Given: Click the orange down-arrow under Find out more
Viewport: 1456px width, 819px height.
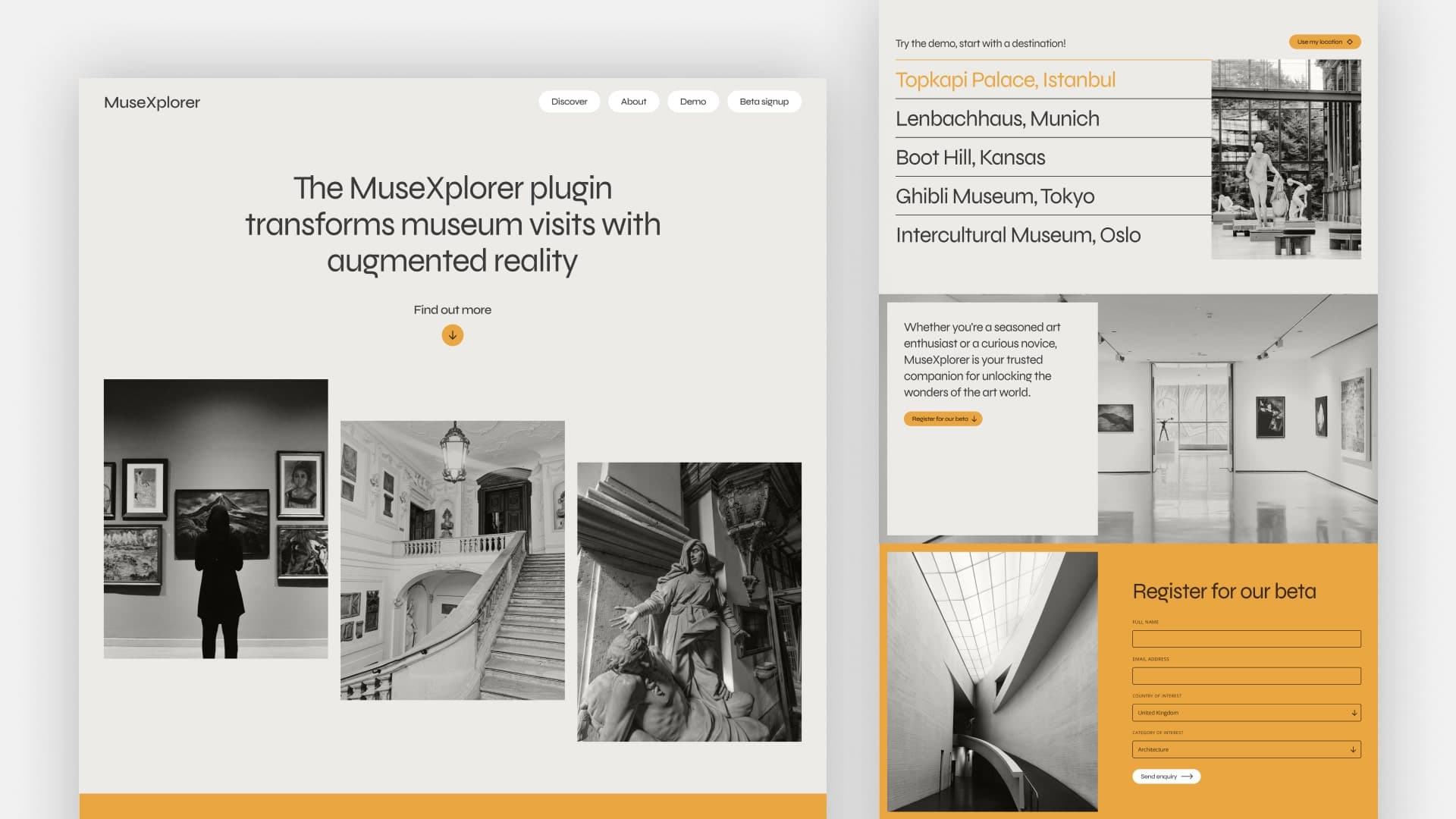Looking at the screenshot, I should pos(453,335).
